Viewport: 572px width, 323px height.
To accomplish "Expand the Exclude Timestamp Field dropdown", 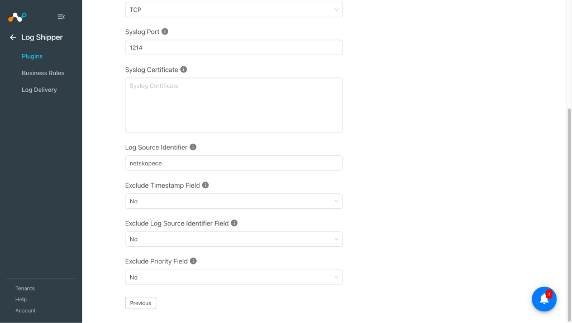I will 234,201.
